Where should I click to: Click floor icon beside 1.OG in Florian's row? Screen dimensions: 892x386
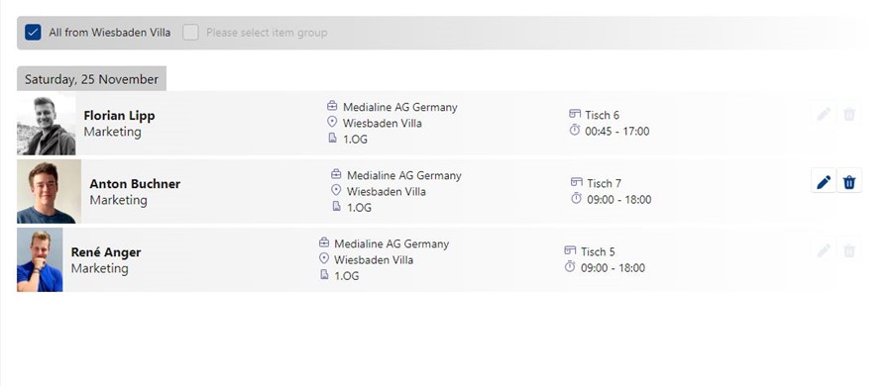tap(332, 139)
